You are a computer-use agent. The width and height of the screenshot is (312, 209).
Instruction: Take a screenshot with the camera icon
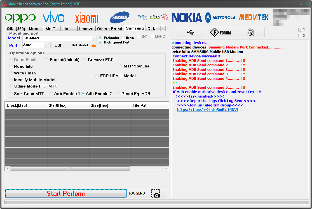[x=156, y=193]
